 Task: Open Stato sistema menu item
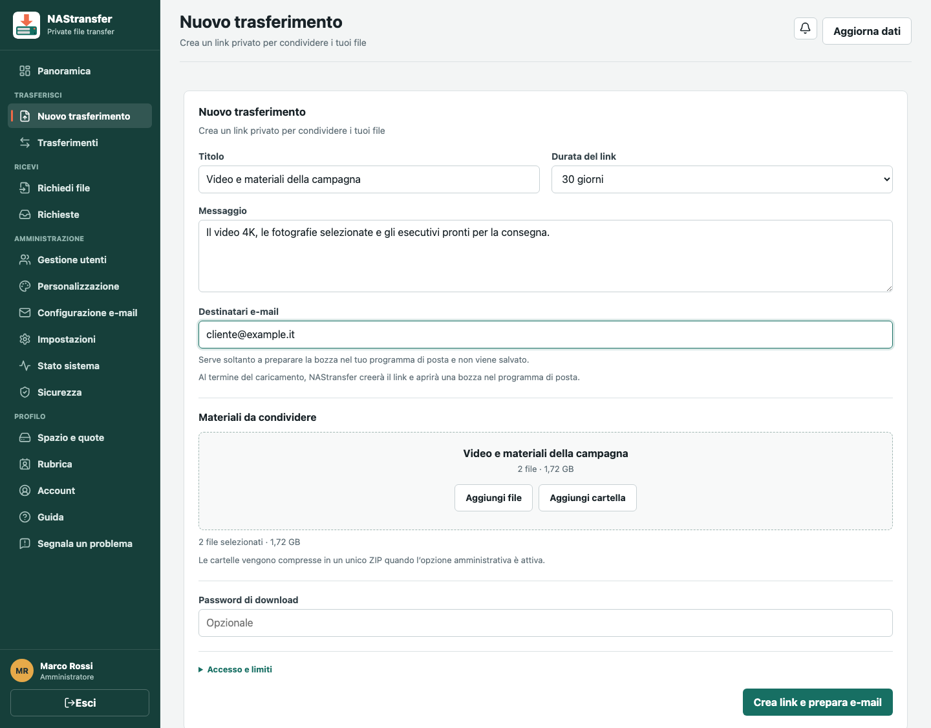(80, 366)
